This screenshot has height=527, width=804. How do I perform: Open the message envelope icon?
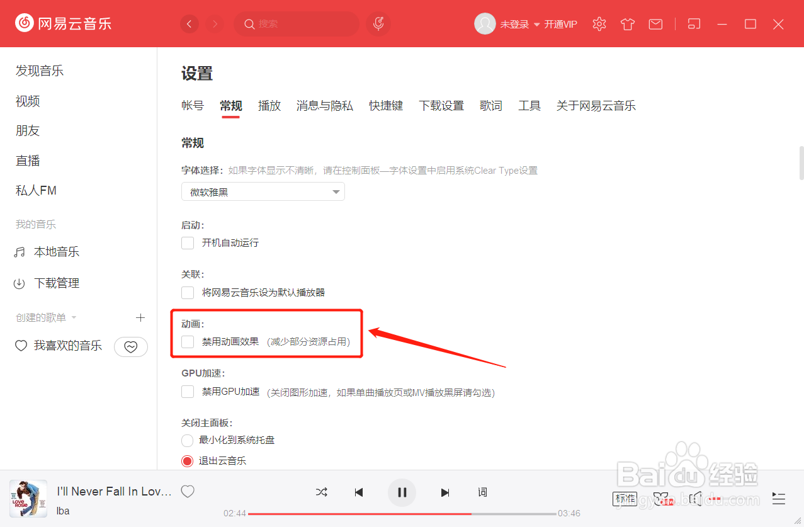(655, 23)
